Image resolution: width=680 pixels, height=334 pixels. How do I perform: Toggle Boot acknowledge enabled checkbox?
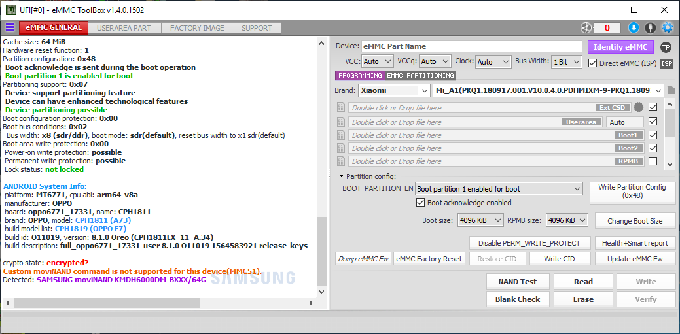(x=420, y=203)
